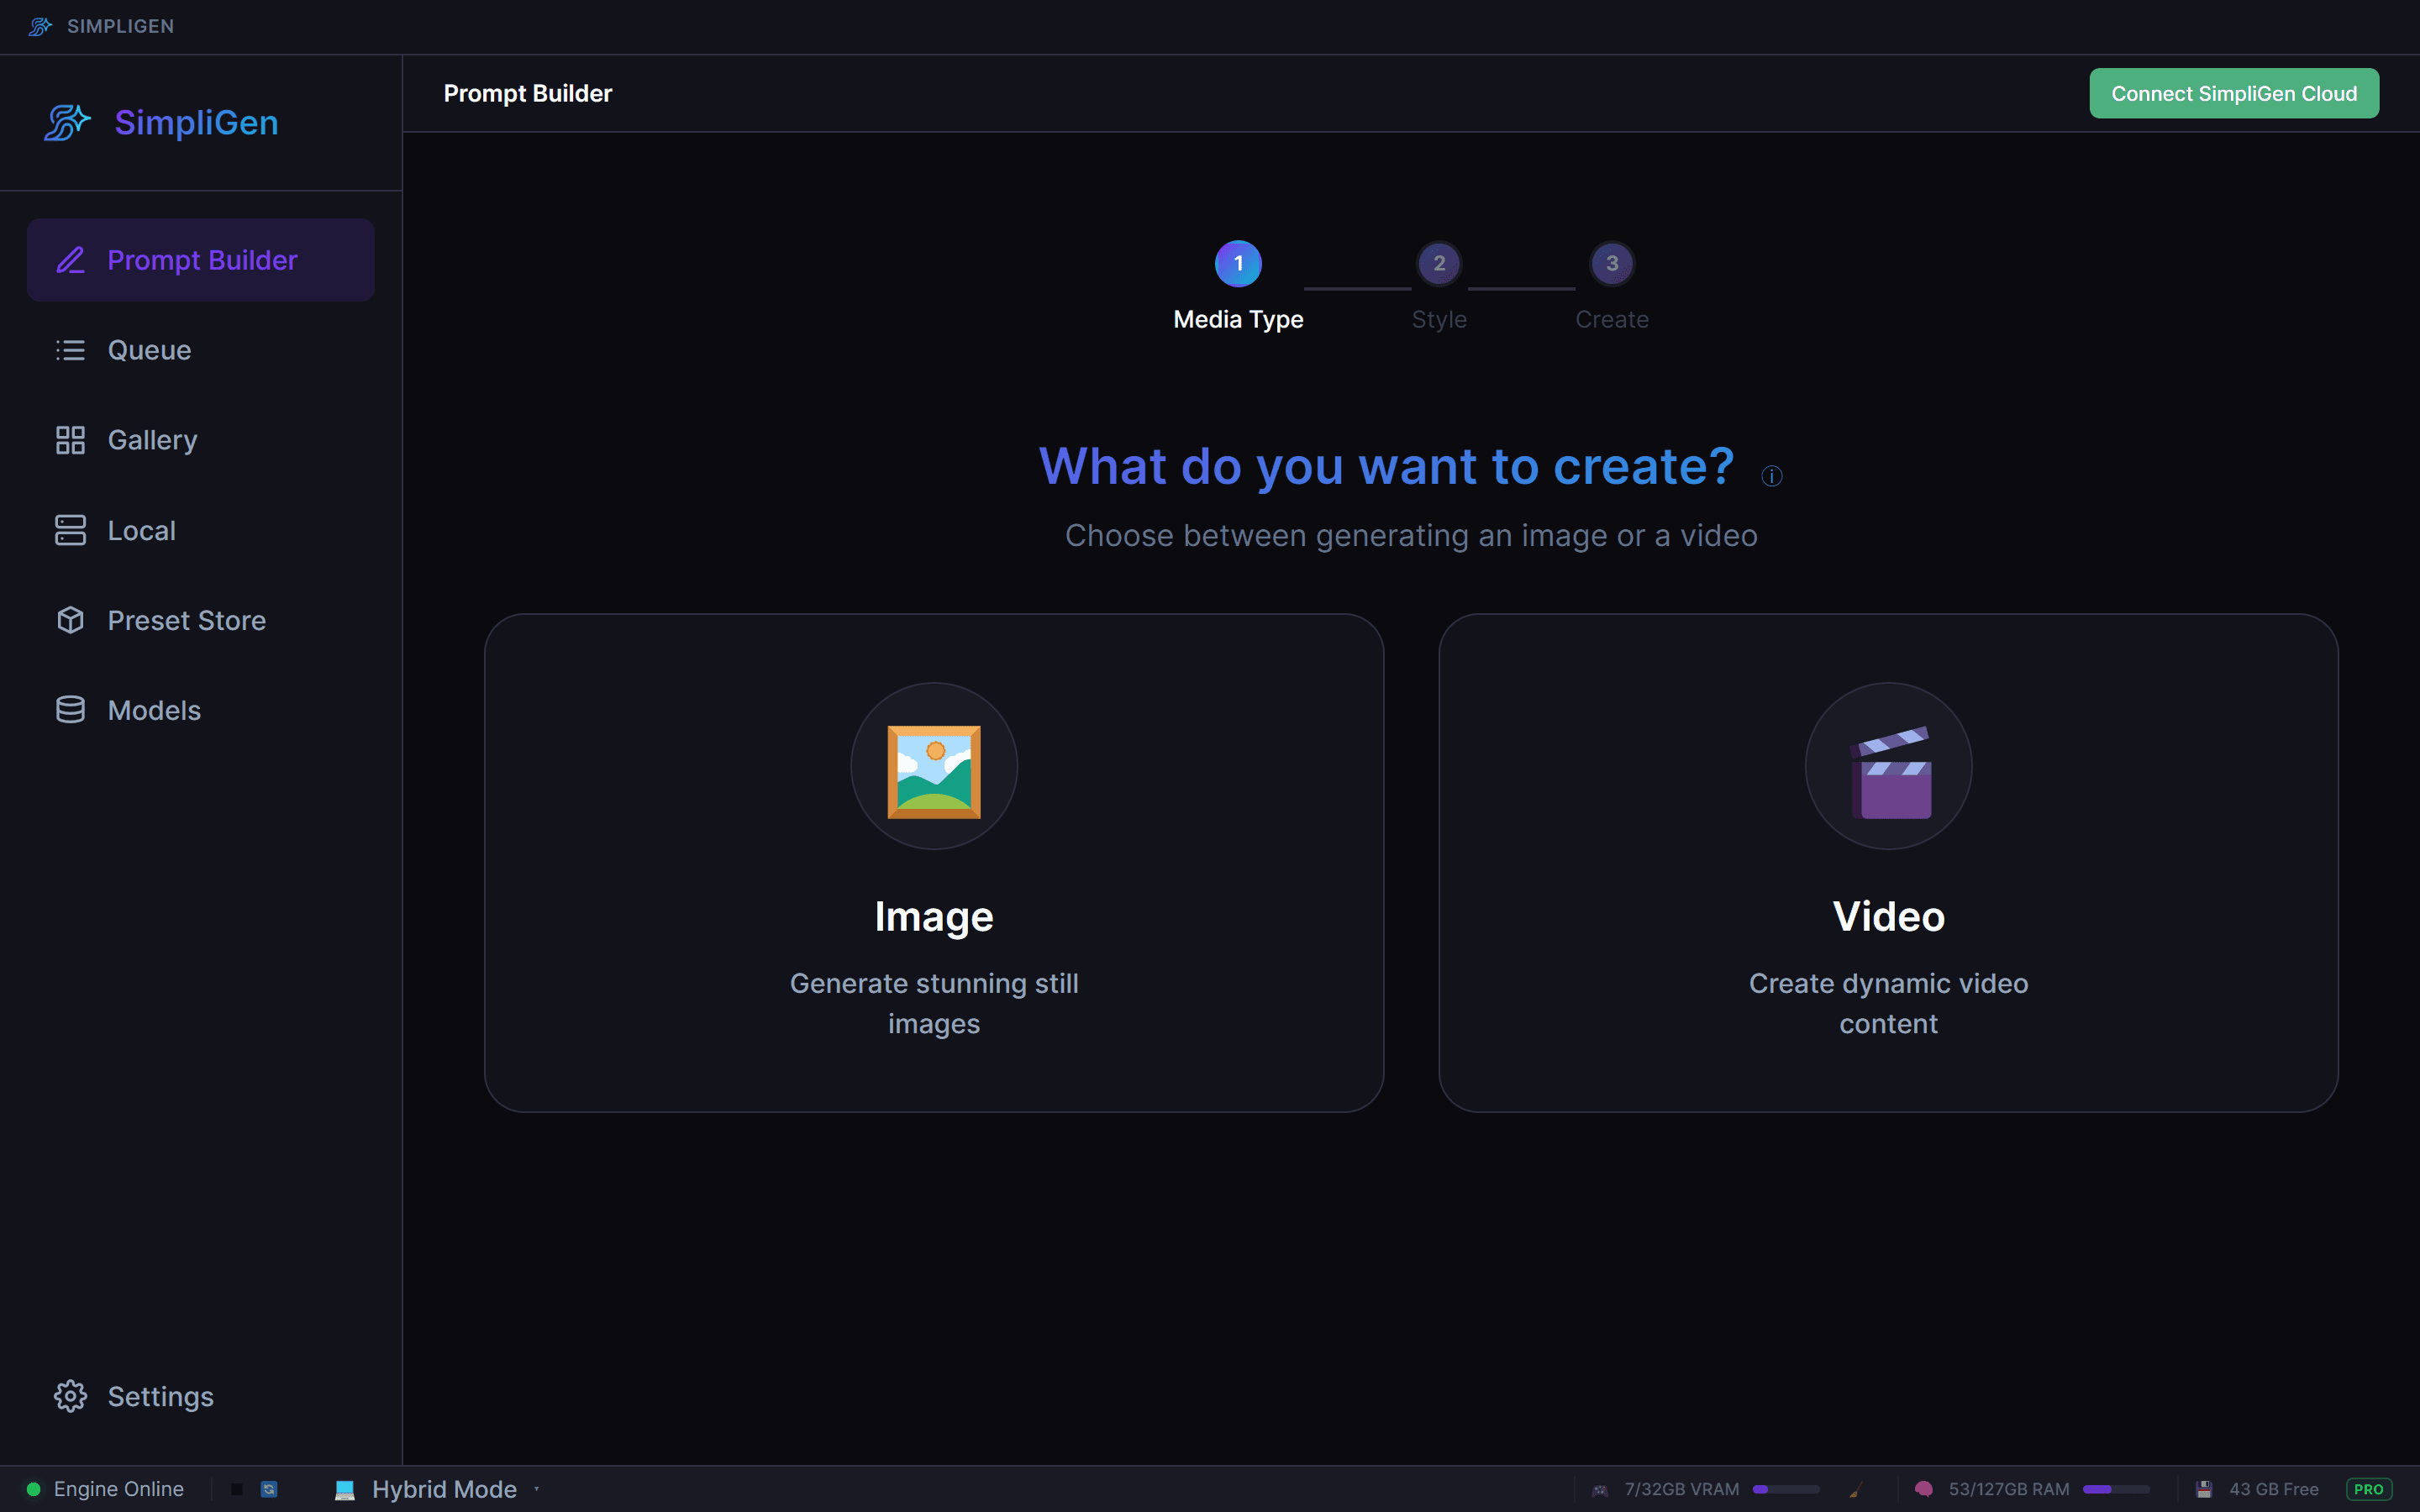This screenshot has width=2420, height=1512.
Task: Click the 'Style' step label
Action: coord(1439,319)
